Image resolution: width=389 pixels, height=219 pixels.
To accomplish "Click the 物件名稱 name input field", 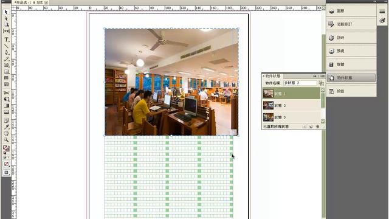I will (300, 83).
